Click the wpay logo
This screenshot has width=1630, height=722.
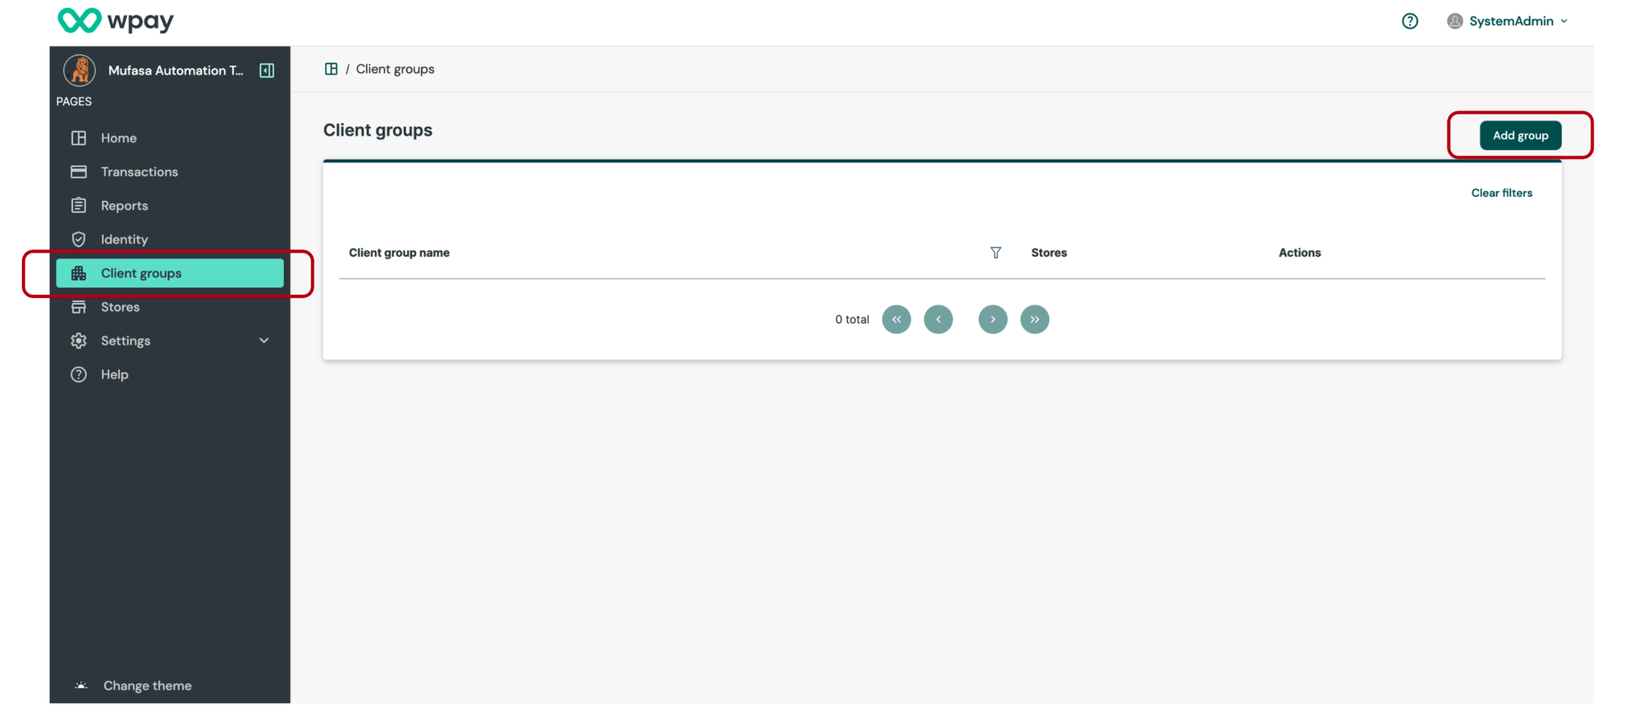115,21
